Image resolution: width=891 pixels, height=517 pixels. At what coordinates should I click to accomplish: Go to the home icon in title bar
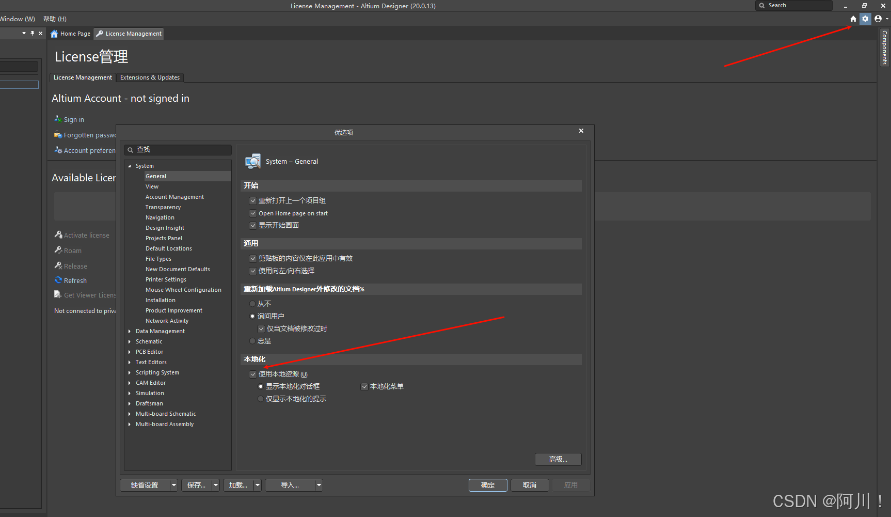(853, 19)
